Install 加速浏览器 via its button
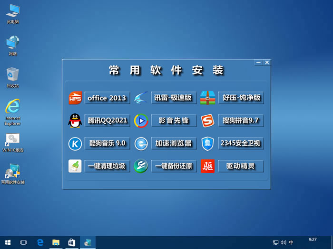Viewport: 333px width, 249px height. (x=174, y=143)
